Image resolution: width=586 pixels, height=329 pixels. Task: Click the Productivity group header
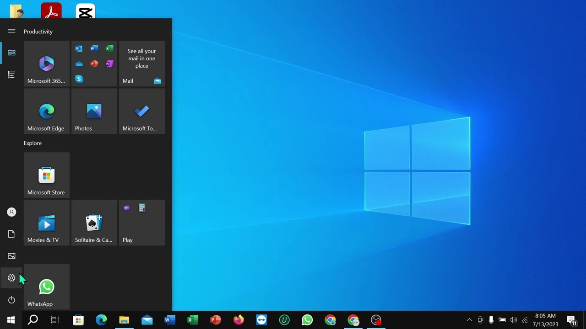pos(38,32)
